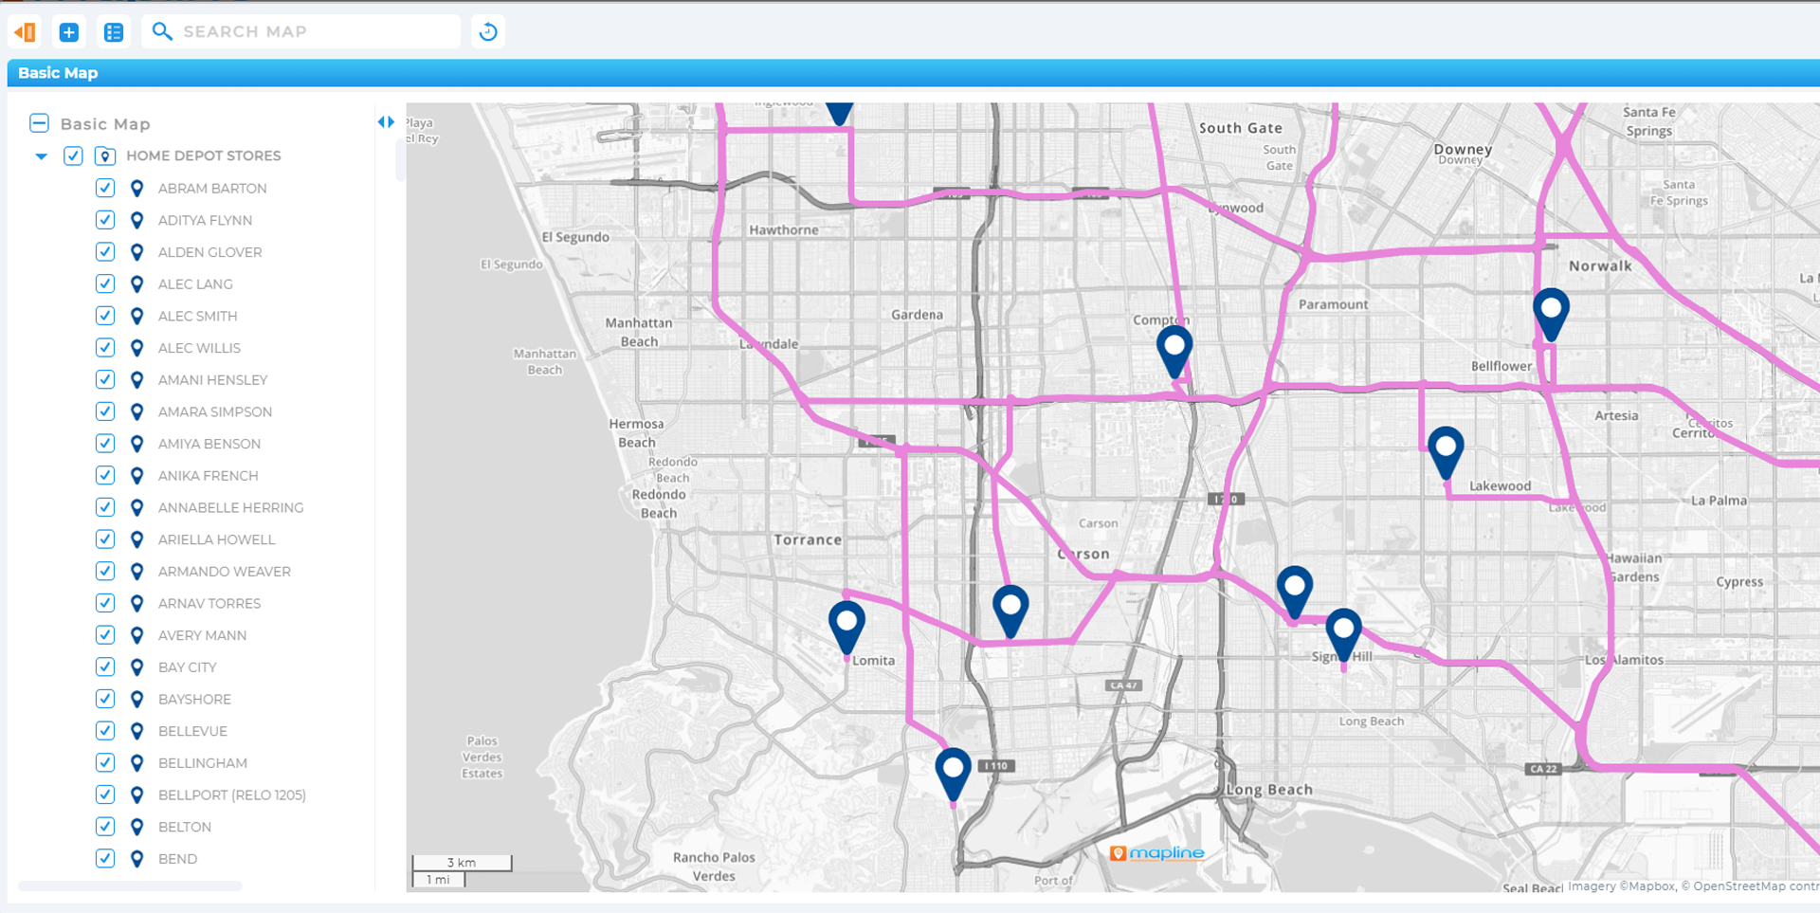The height and width of the screenshot is (913, 1820).
Task: Click map pin northwest of Signal Hill
Action: [x=1295, y=591]
